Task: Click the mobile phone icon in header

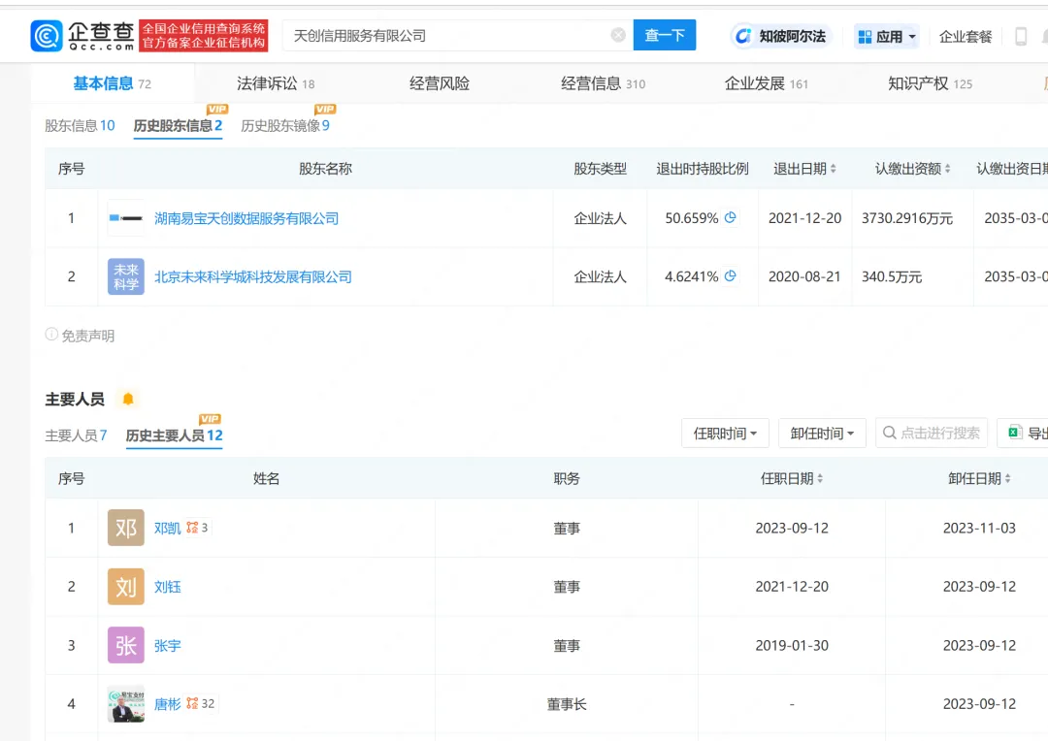Action: [1021, 37]
